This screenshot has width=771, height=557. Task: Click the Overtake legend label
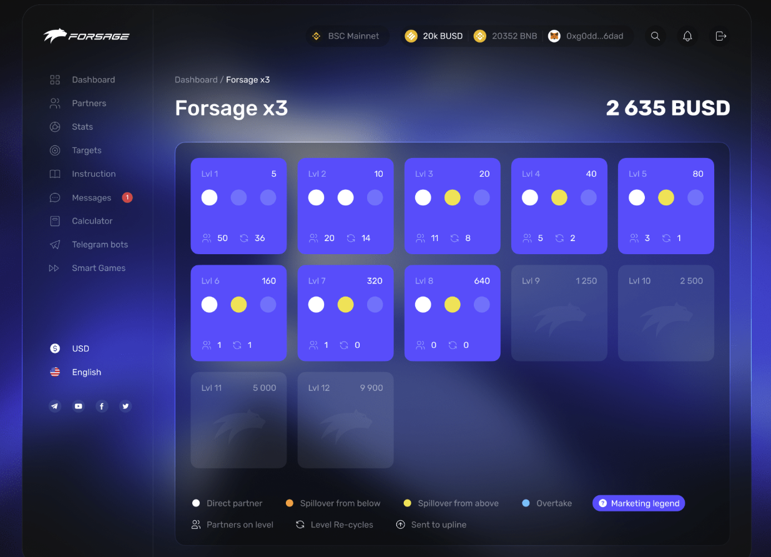coord(554,503)
